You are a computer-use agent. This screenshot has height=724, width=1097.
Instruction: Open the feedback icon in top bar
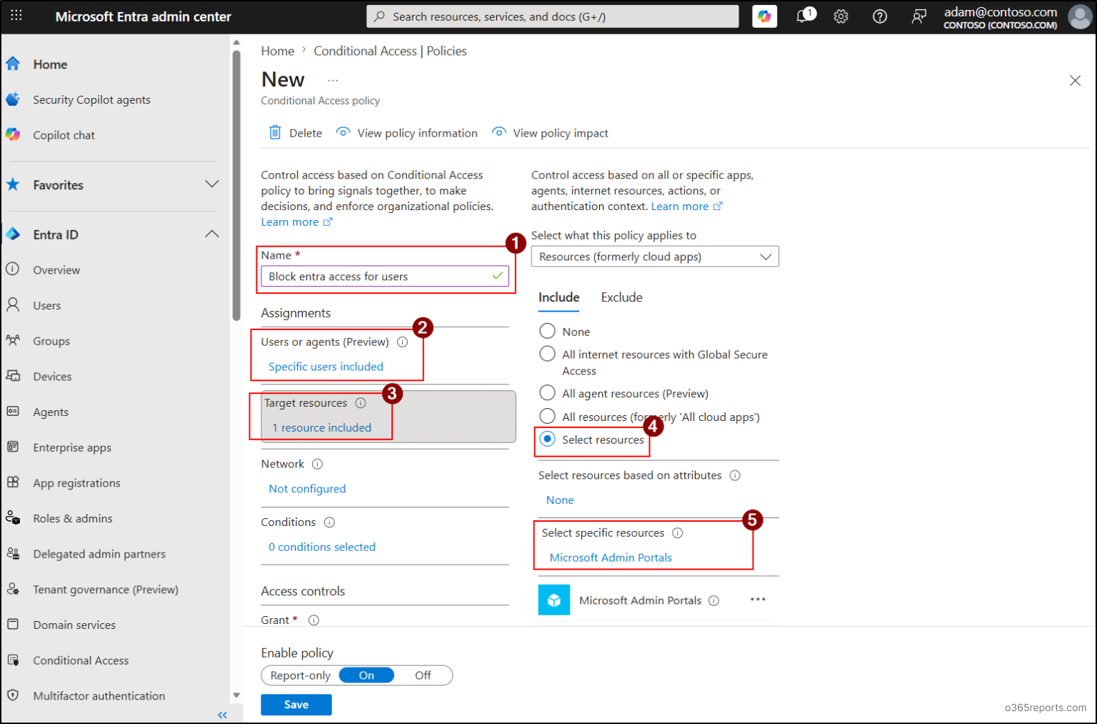(x=919, y=16)
